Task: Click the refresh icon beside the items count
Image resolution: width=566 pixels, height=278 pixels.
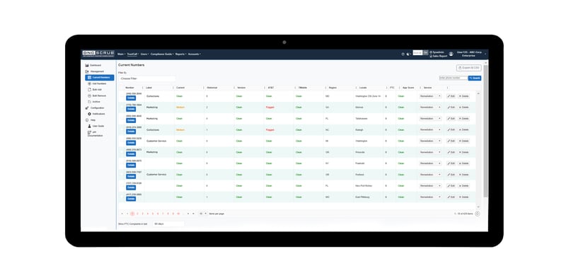Action: (x=477, y=214)
